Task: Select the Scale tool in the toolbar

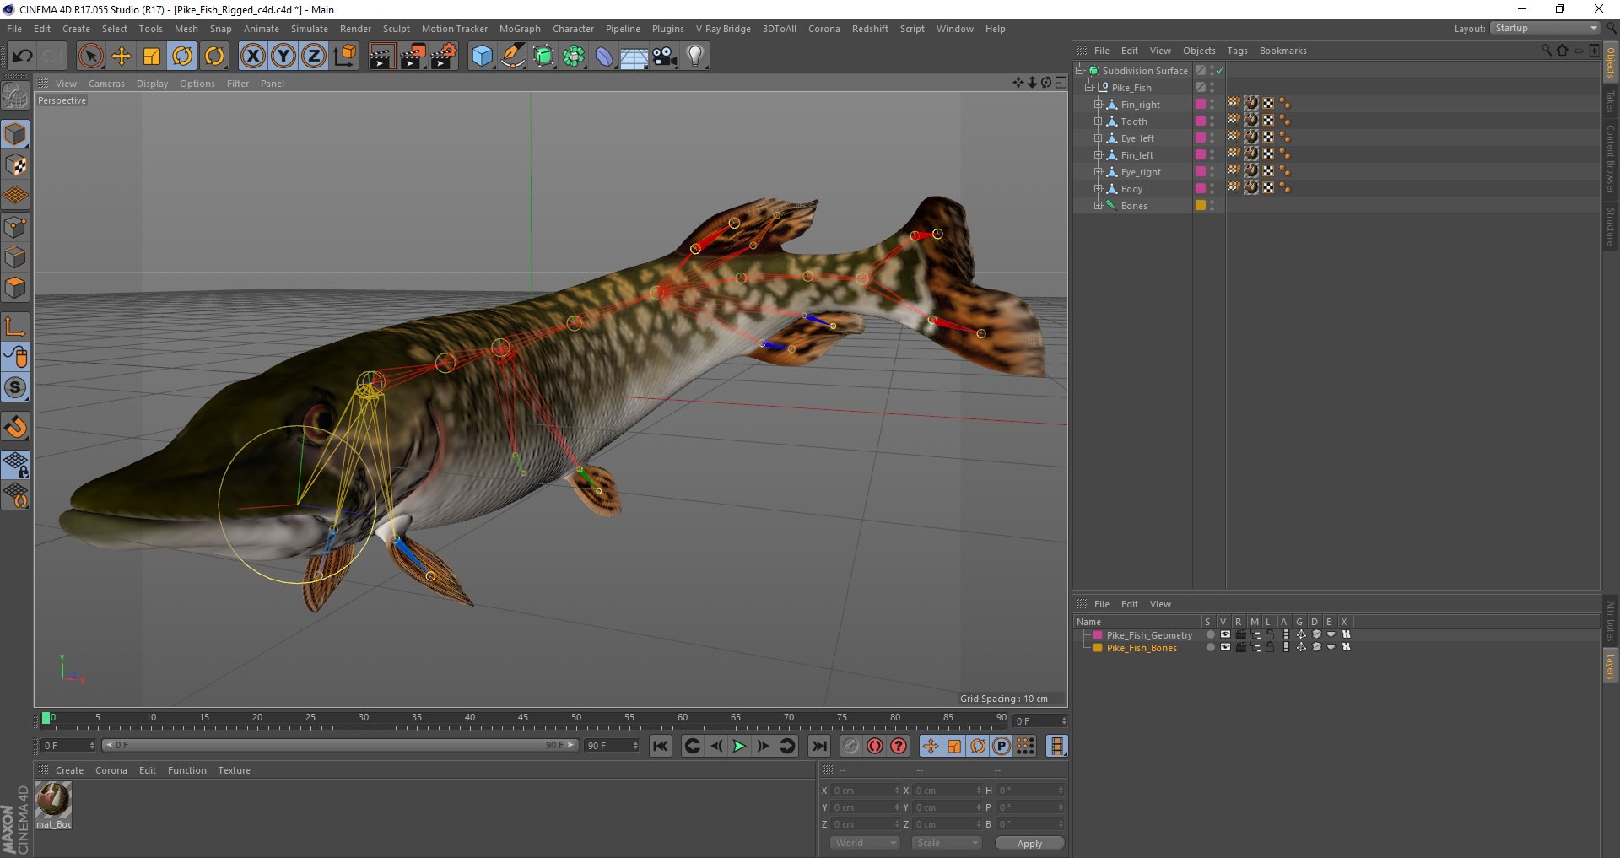Action: [x=152, y=57]
